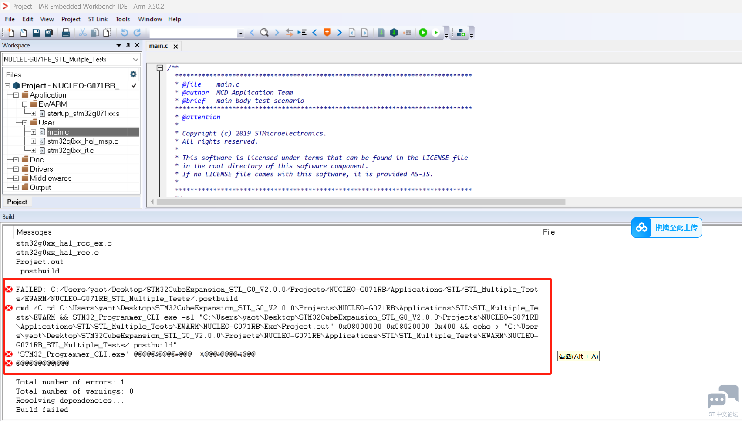The height and width of the screenshot is (421, 742).
Task: Select stm32g0xx_hal_msp.c in the tree
Action: (x=83, y=141)
